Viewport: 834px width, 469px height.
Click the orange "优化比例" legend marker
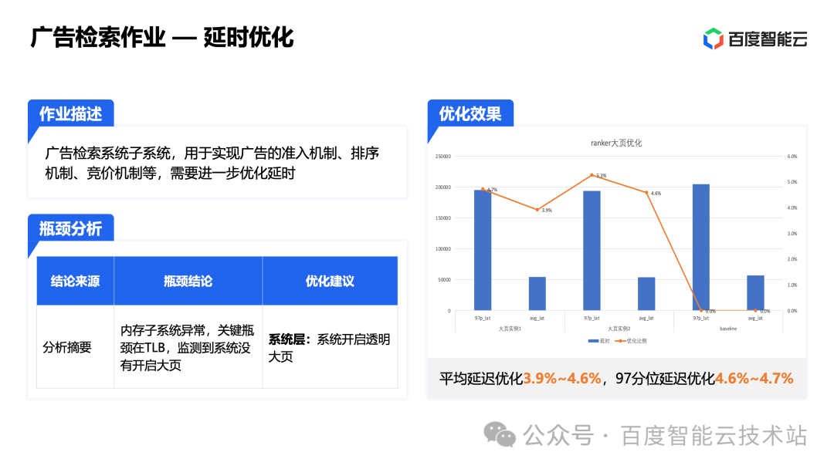click(x=619, y=341)
